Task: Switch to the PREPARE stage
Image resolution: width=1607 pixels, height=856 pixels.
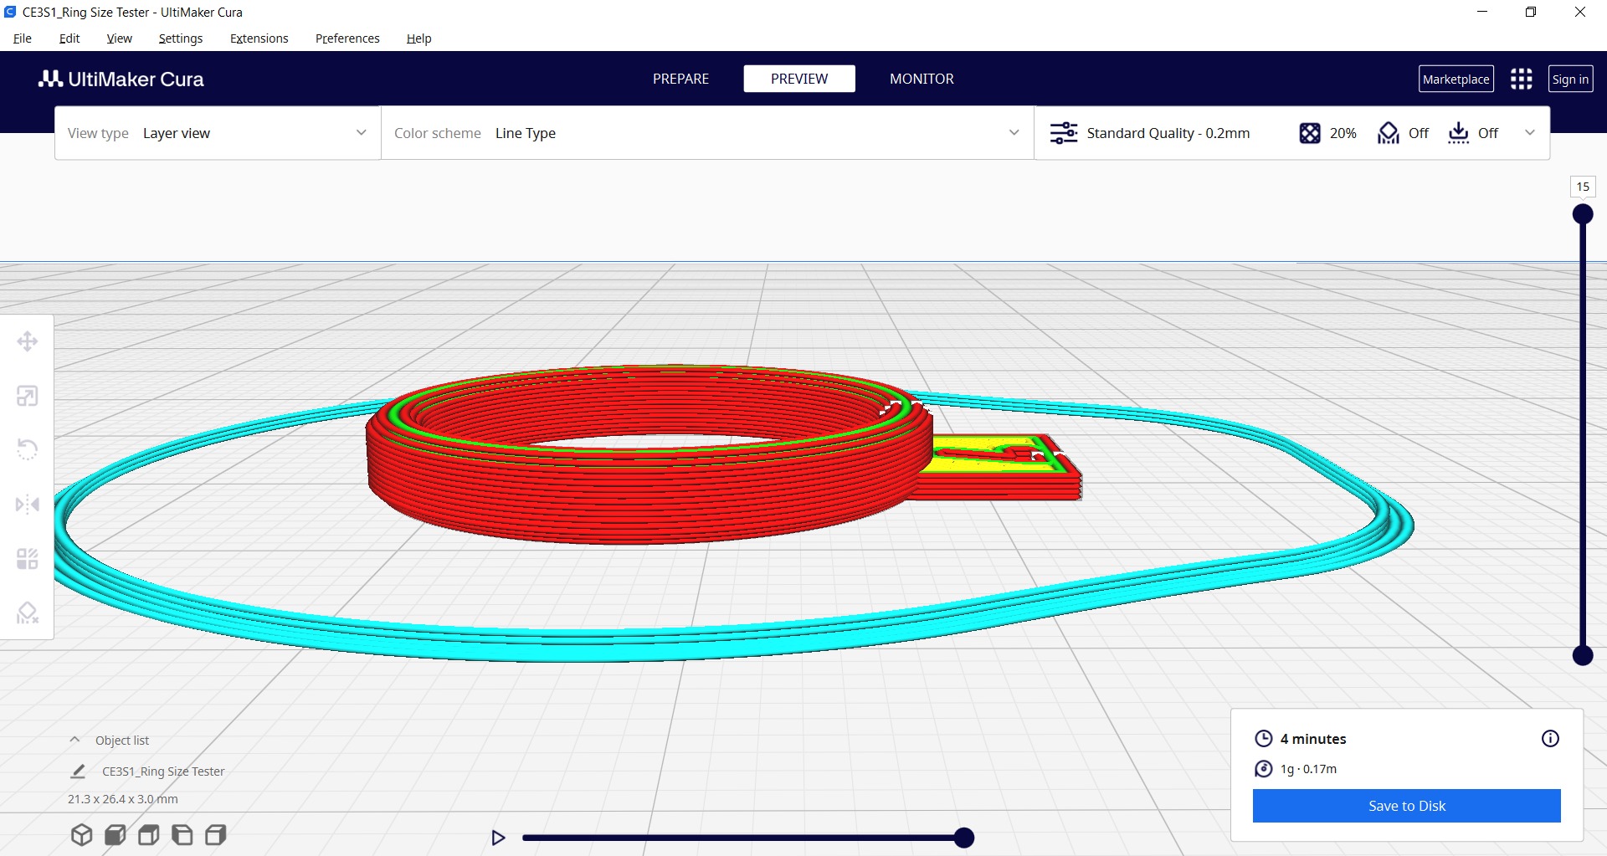Action: click(x=680, y=79)
